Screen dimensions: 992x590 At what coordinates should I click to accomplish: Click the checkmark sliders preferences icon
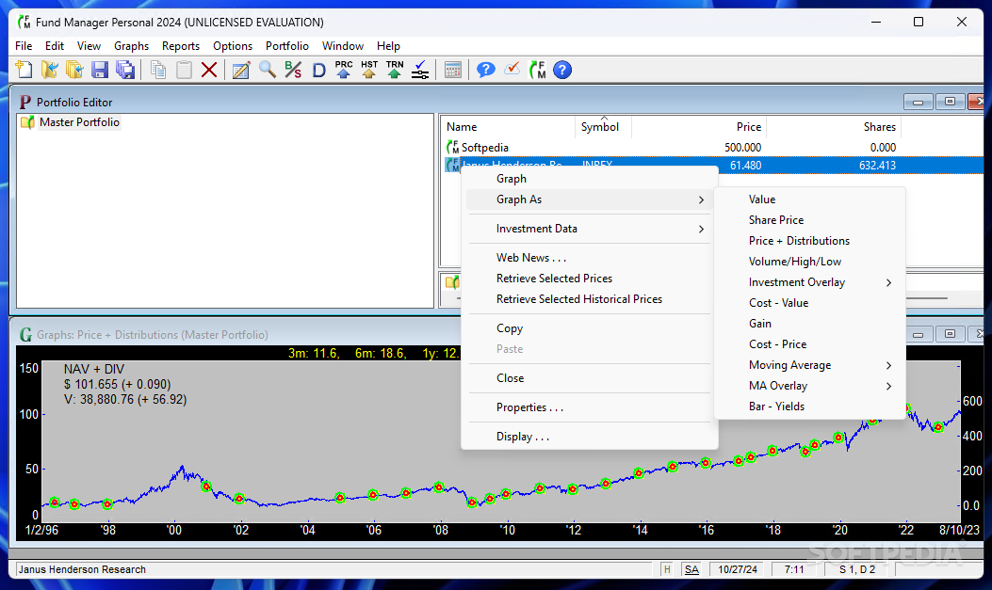[x=420, y=70]
